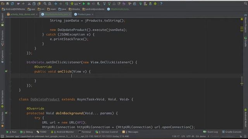Close the Product.java editor tab

93,14
